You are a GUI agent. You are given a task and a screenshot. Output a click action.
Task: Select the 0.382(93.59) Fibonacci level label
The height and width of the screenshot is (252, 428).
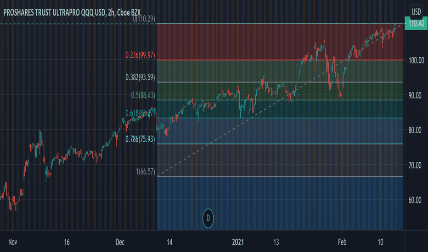(140, 77)
